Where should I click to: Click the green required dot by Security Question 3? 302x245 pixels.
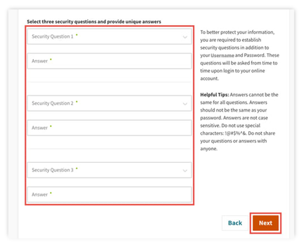[x=77, y=168]
